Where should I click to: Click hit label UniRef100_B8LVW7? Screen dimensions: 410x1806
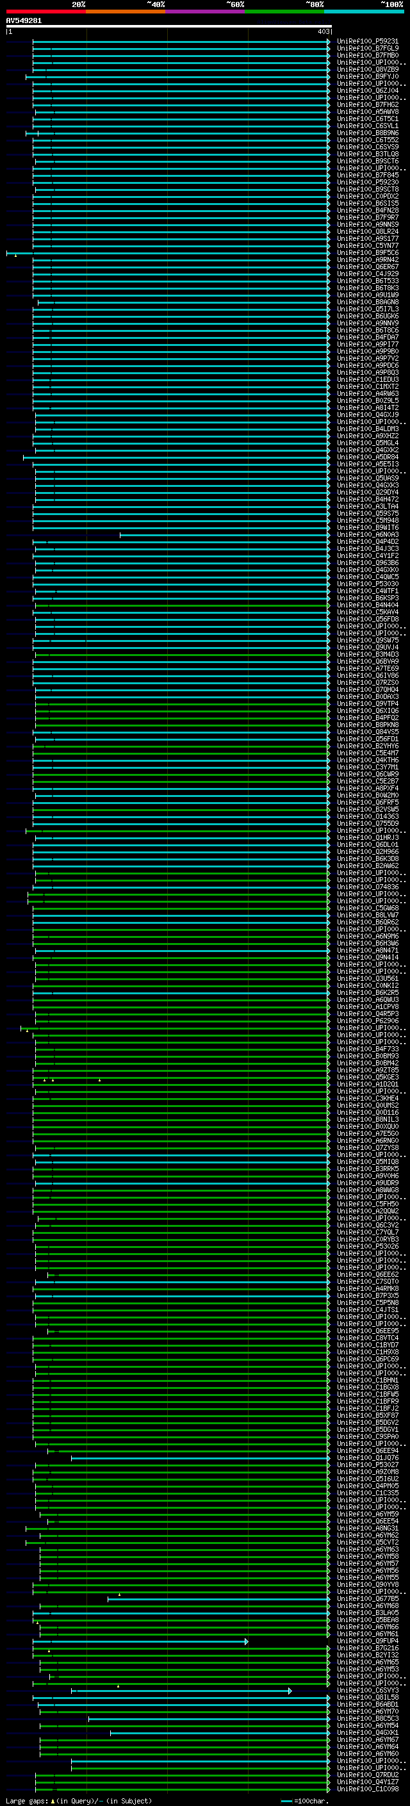367,915
